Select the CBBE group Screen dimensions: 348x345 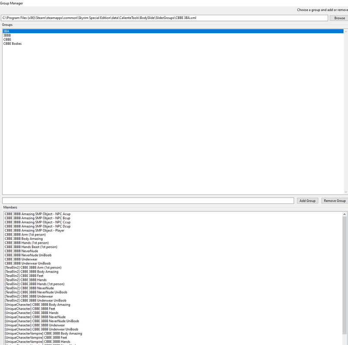173,40
